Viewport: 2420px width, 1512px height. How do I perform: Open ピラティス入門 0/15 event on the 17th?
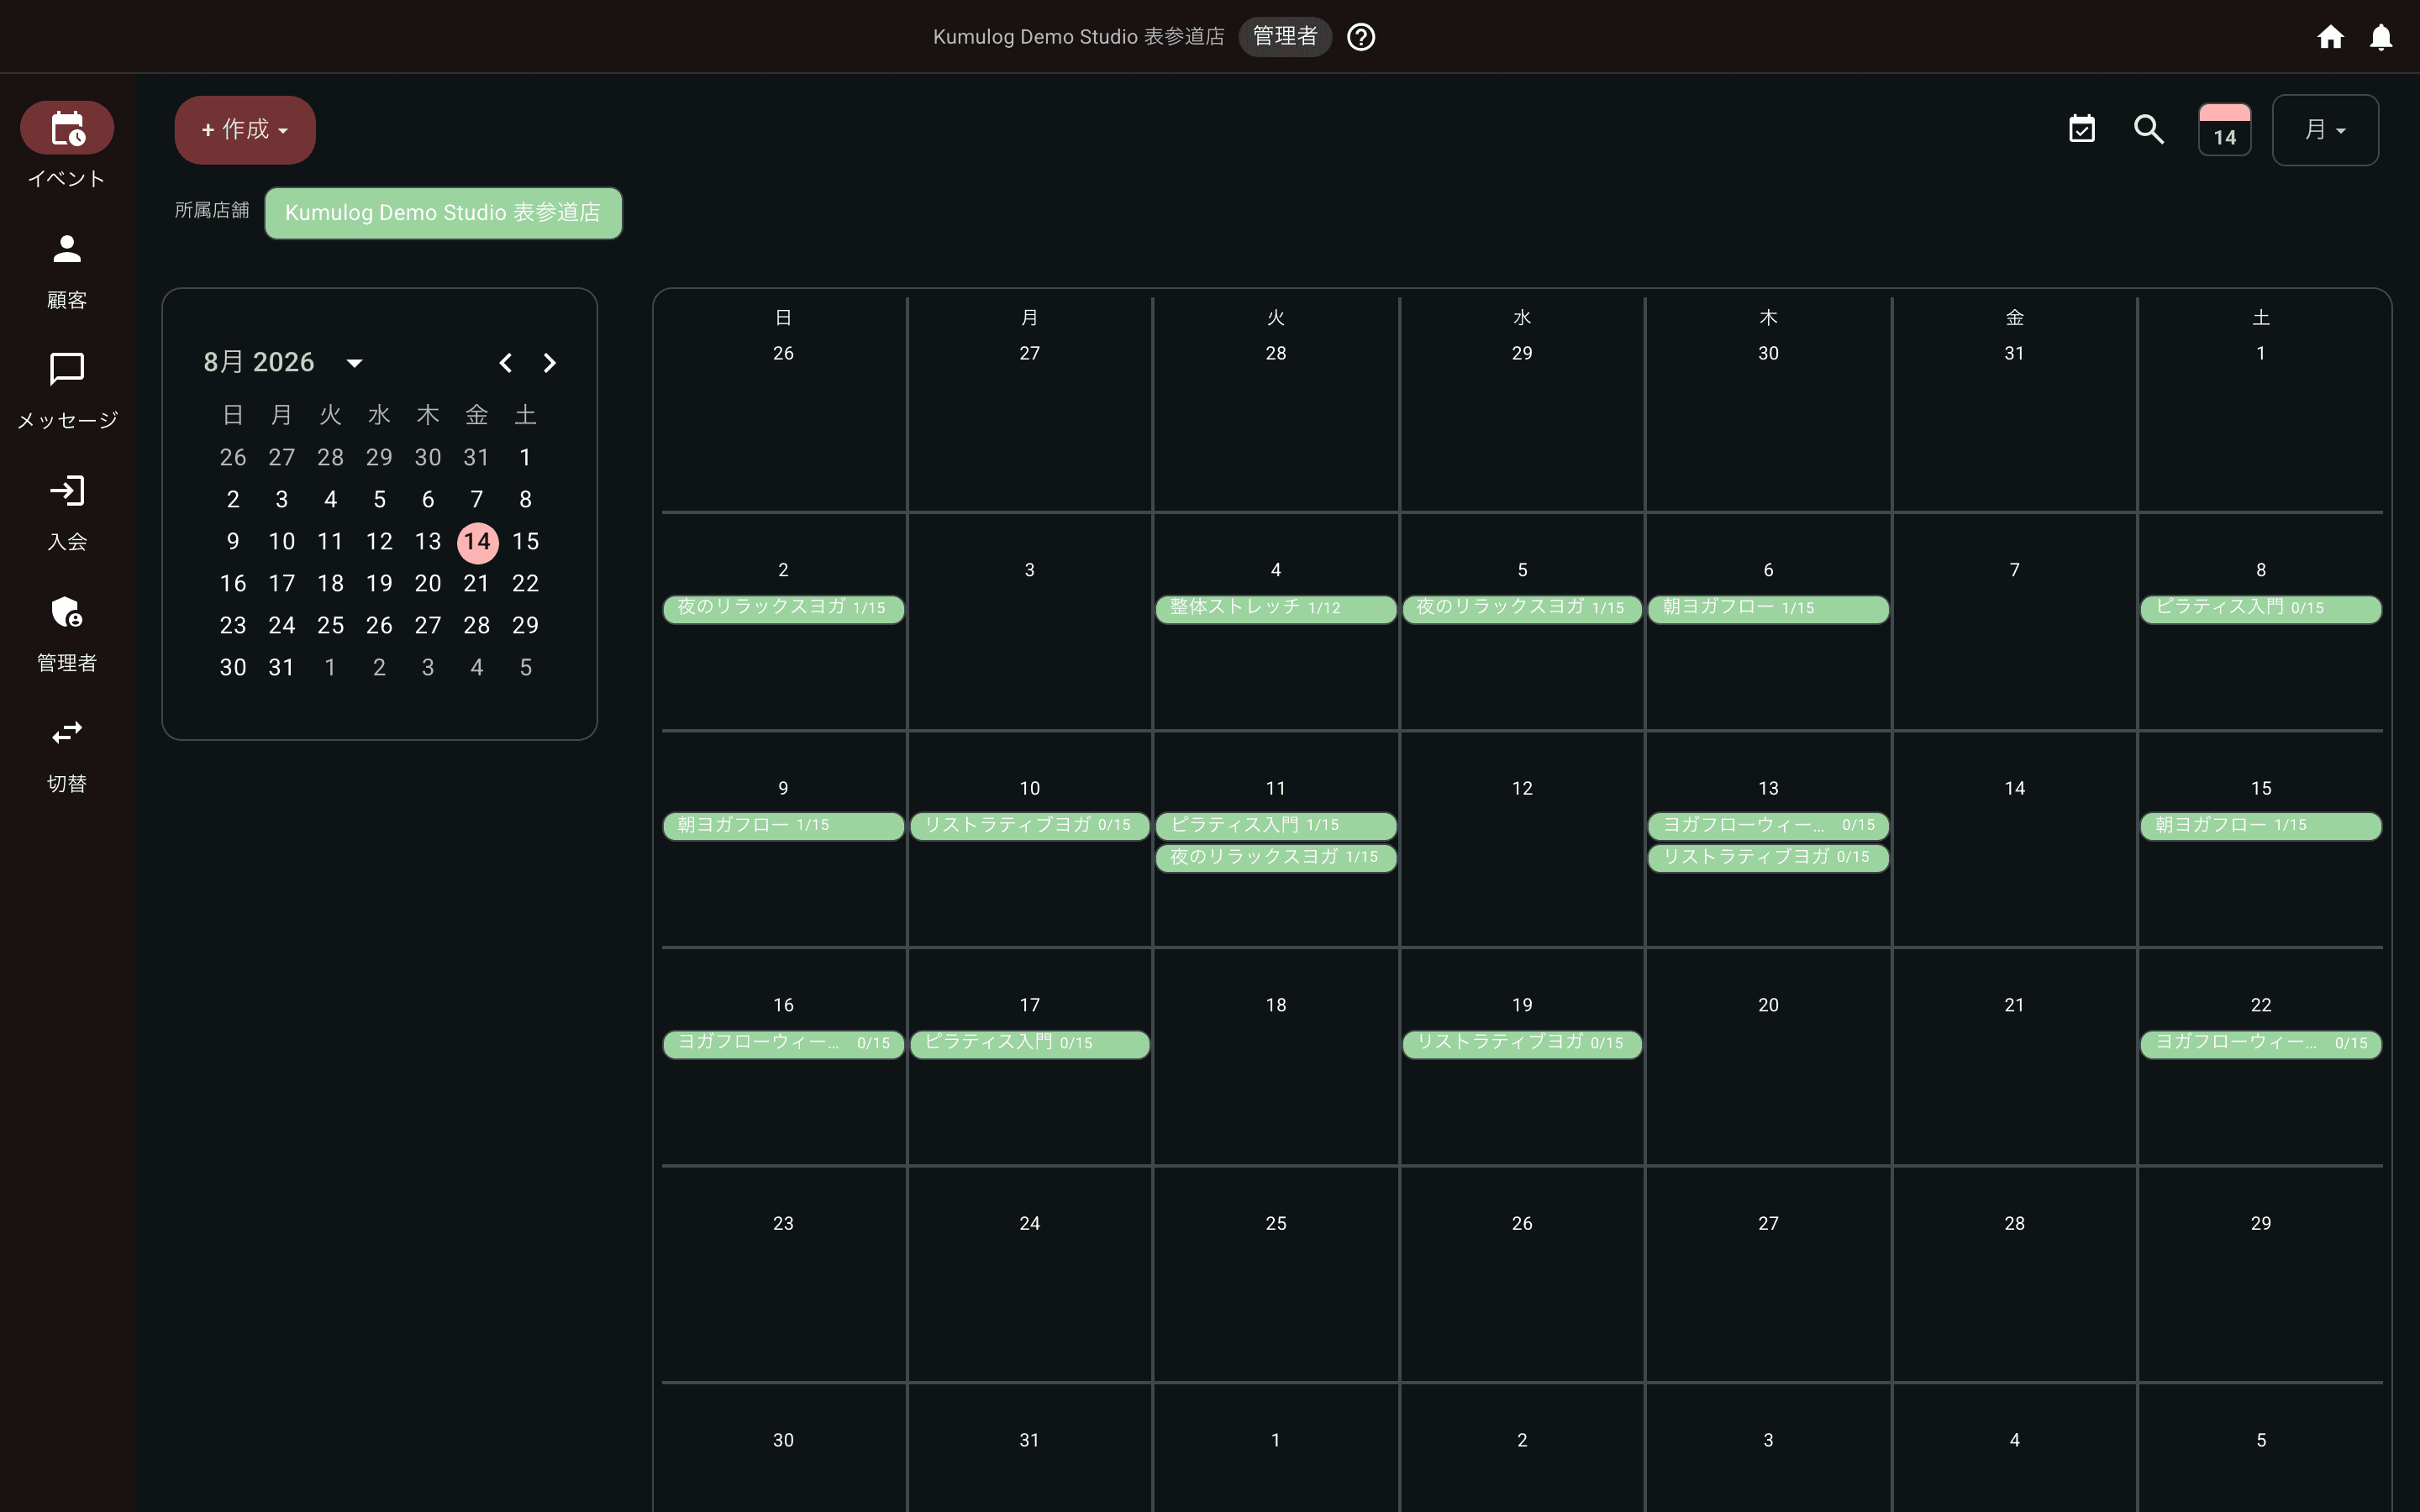click(1030, 1044)
